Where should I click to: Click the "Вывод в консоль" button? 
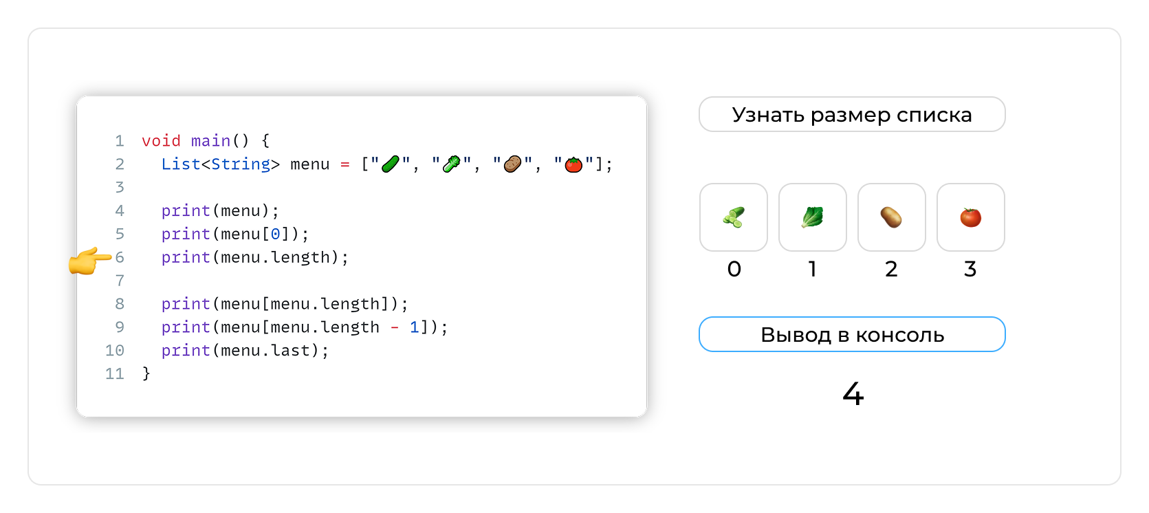tap(852, 334)
